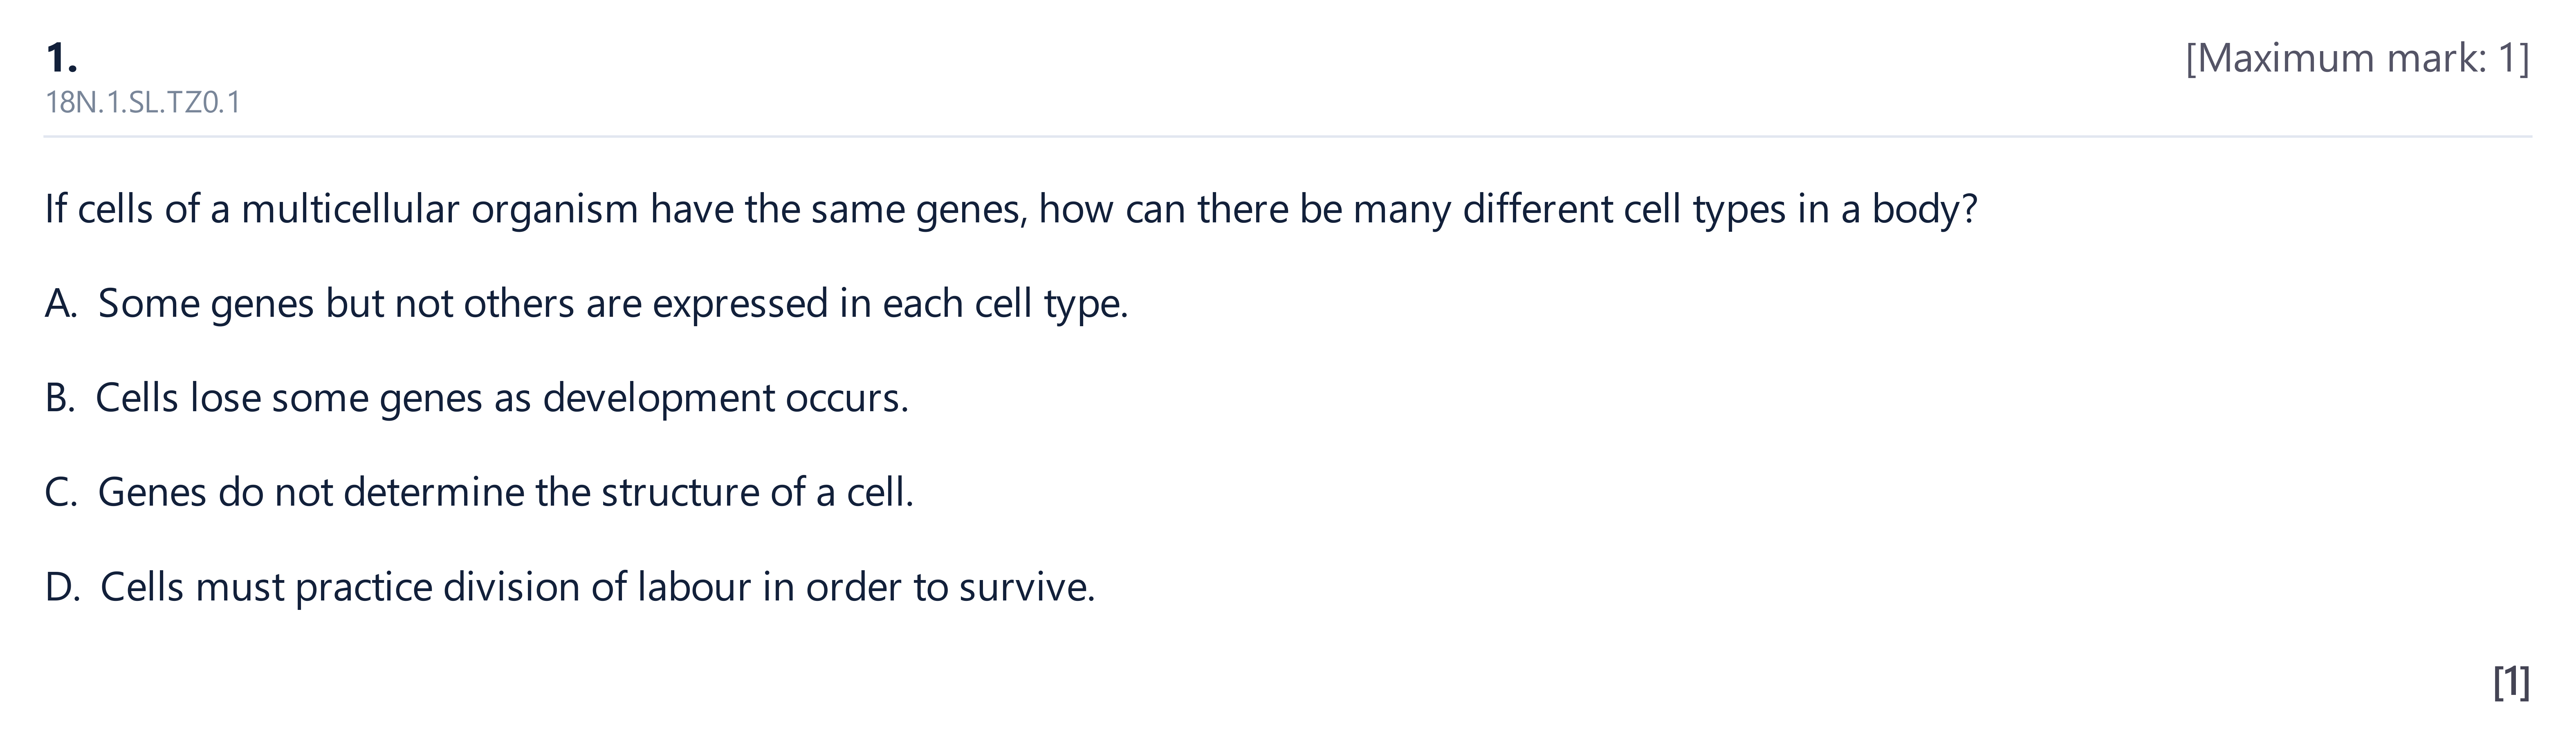The image size is (2576, 746).
Task: Click the Maximum mark: 1 label
Action: pyautogui.click(x=2357, y=59)
